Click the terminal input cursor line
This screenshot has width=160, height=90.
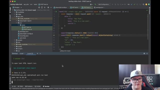click(12, 82)
